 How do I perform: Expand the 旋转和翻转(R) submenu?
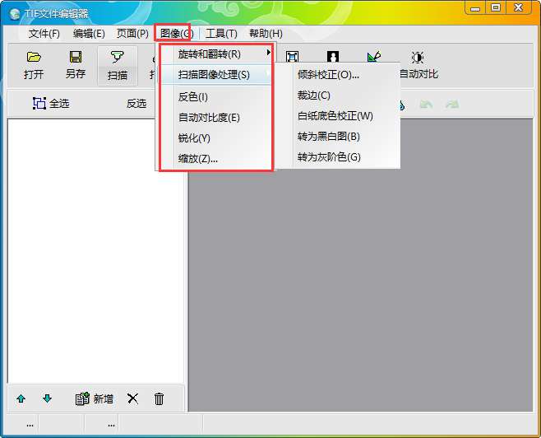coord(217,54)
